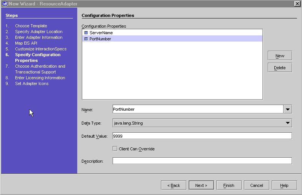Click step Specify Adapter Location
302x195 pixels.
coord(39,32)
